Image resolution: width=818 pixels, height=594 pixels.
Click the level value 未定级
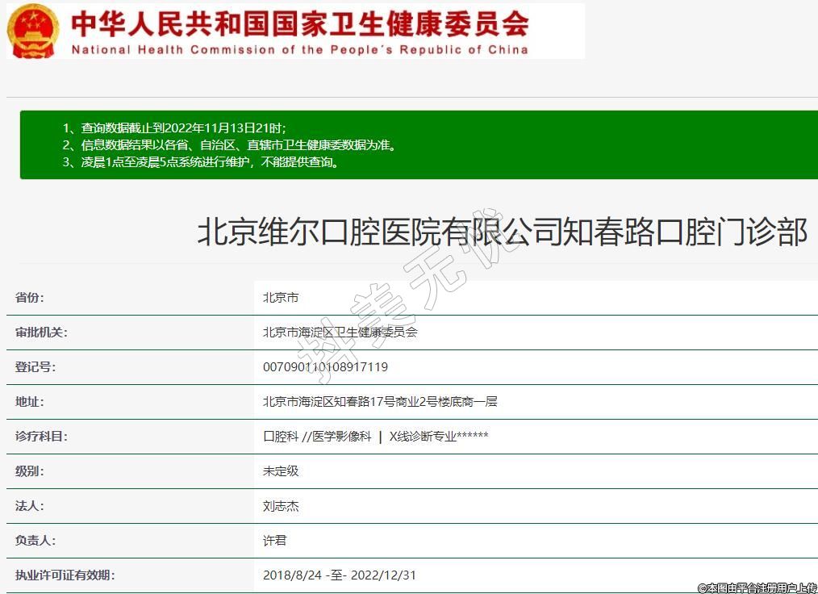tap(281, 471)
